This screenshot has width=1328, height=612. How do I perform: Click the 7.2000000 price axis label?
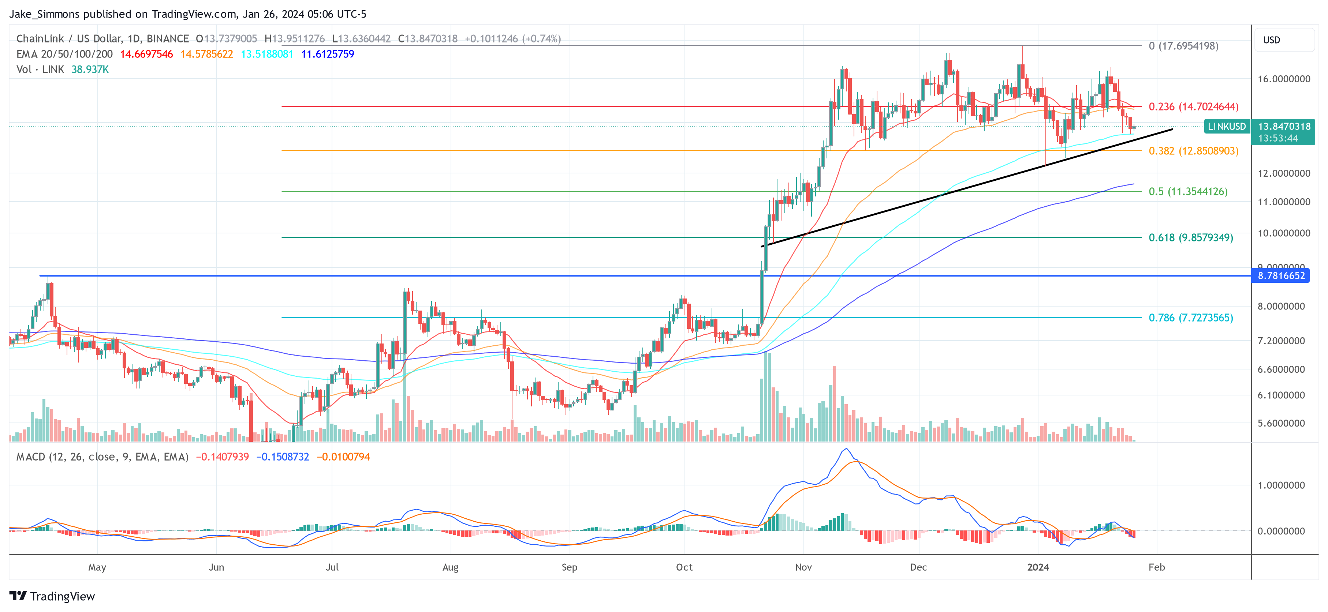pos(1282,341)
